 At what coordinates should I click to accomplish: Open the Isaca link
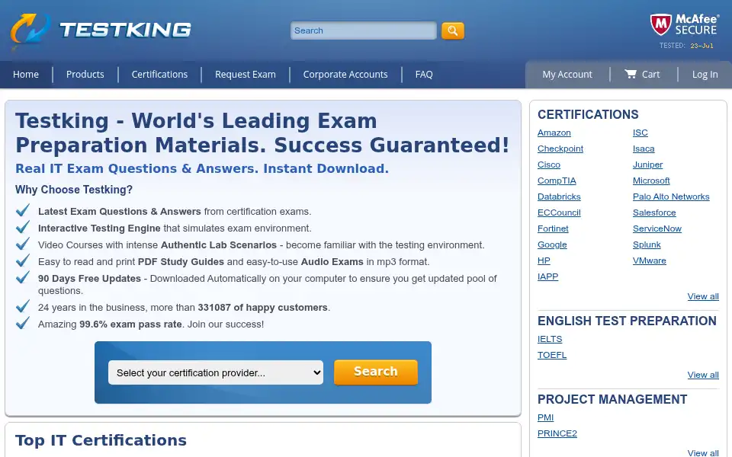coord(644,149)
